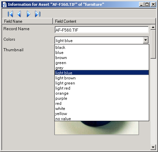The width and height of the screenshot is (158, 152).
Task: Click the Field Content column header
Action: point(104,21)
